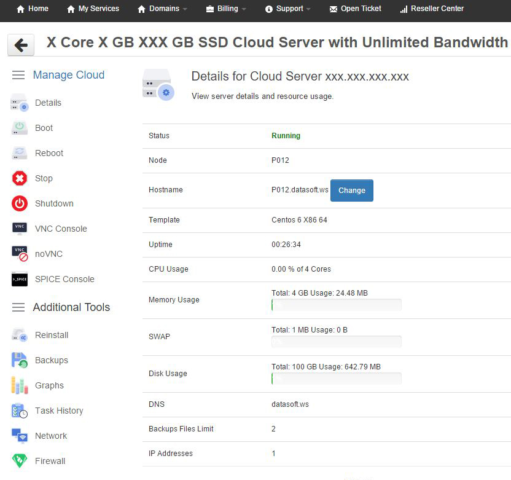Open the VNC Console icon
This screenshot has width=511, height=480.
19,229
